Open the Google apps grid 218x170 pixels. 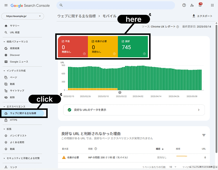(x=208, y=6)
